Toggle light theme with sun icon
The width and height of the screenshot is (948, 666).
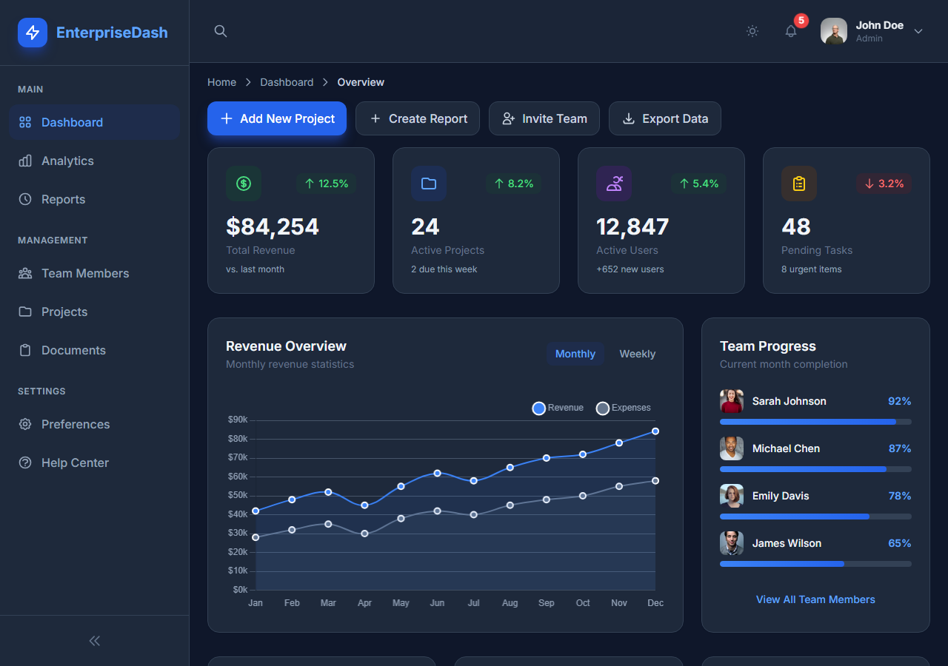point(752,31)
